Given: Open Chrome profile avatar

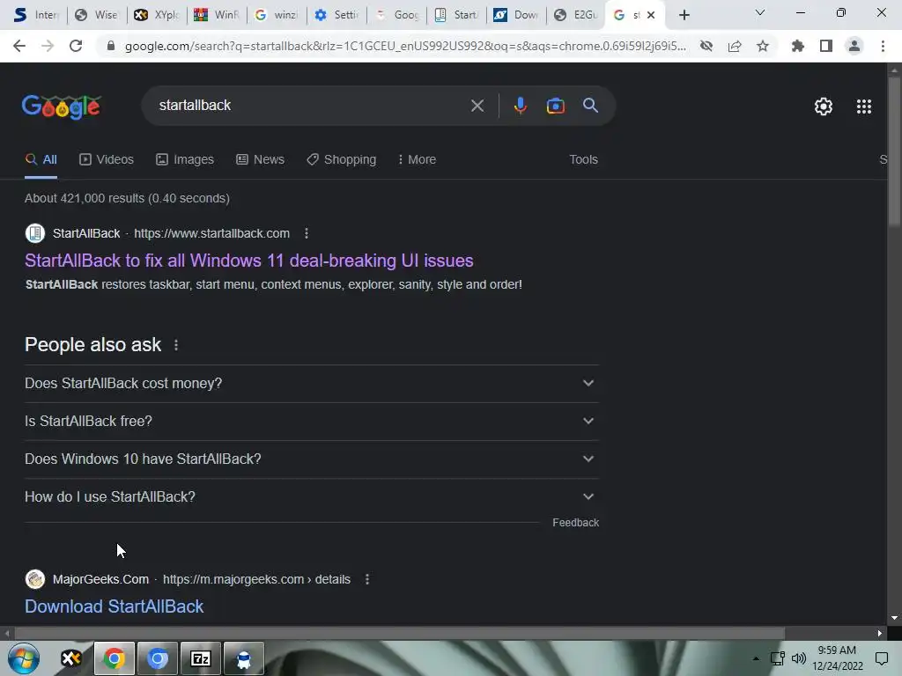Looking at the screenshot, I should click(854, 46).
